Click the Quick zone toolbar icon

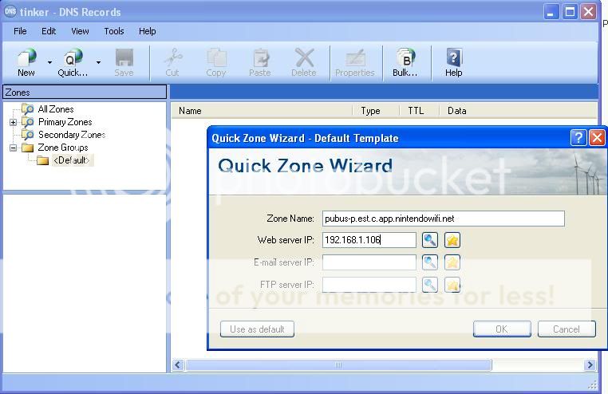[x=73, y=62]
